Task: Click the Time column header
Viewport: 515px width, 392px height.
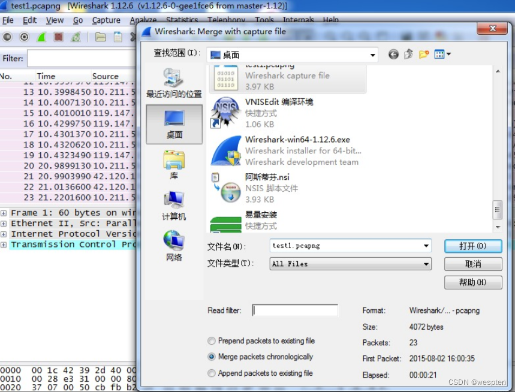Action: coord(63,76)
